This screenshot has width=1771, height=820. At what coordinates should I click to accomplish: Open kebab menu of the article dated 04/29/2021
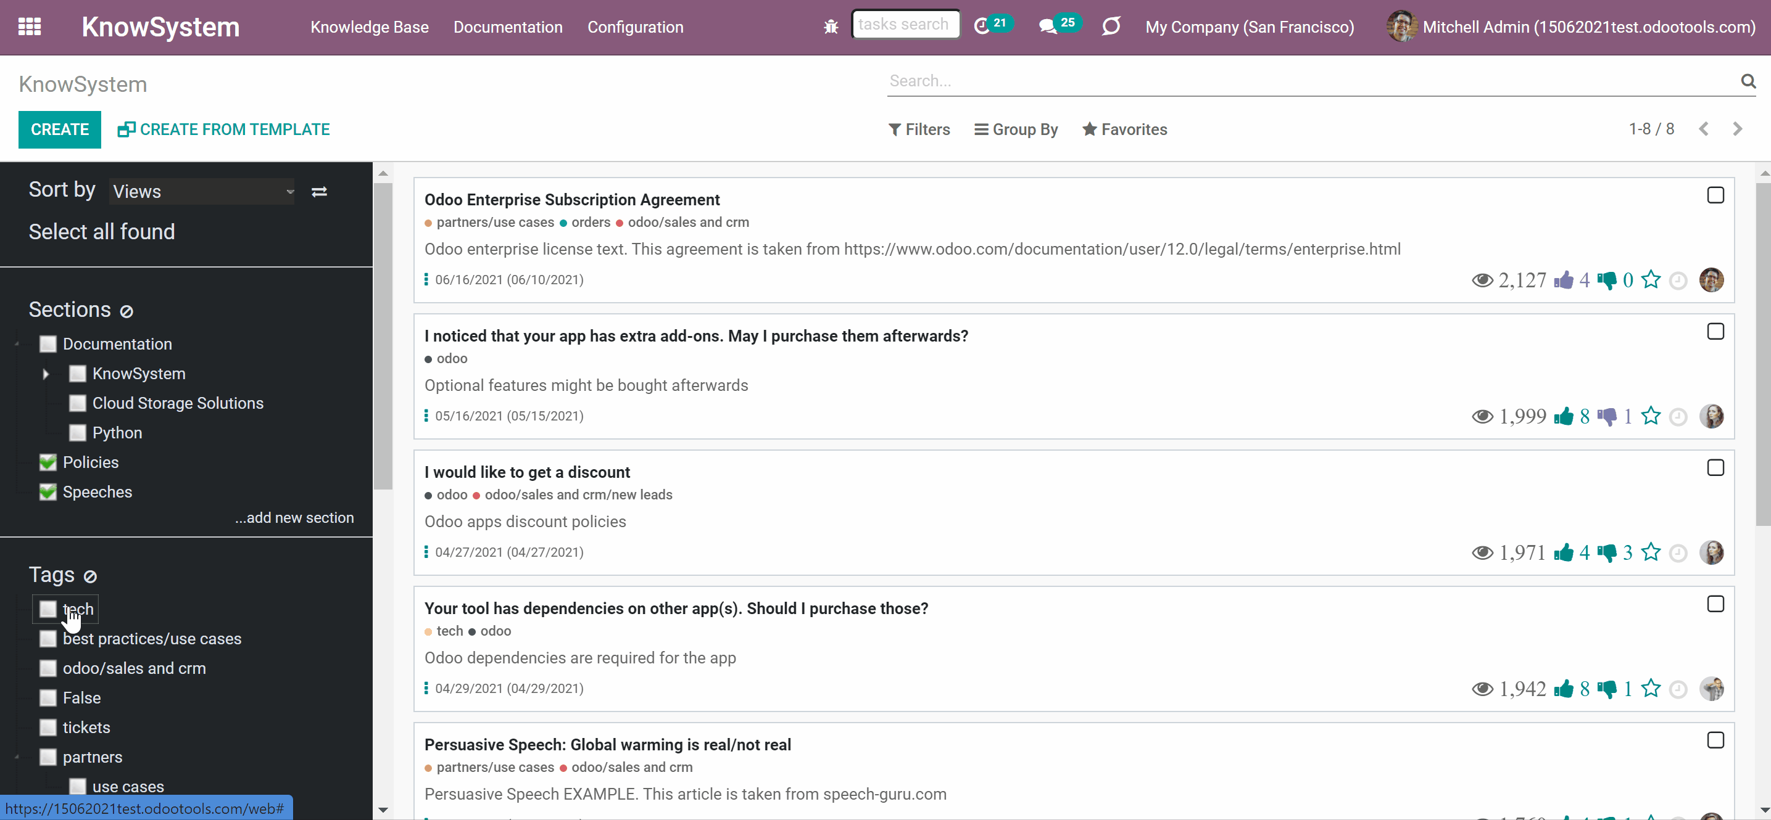(426, 688)
